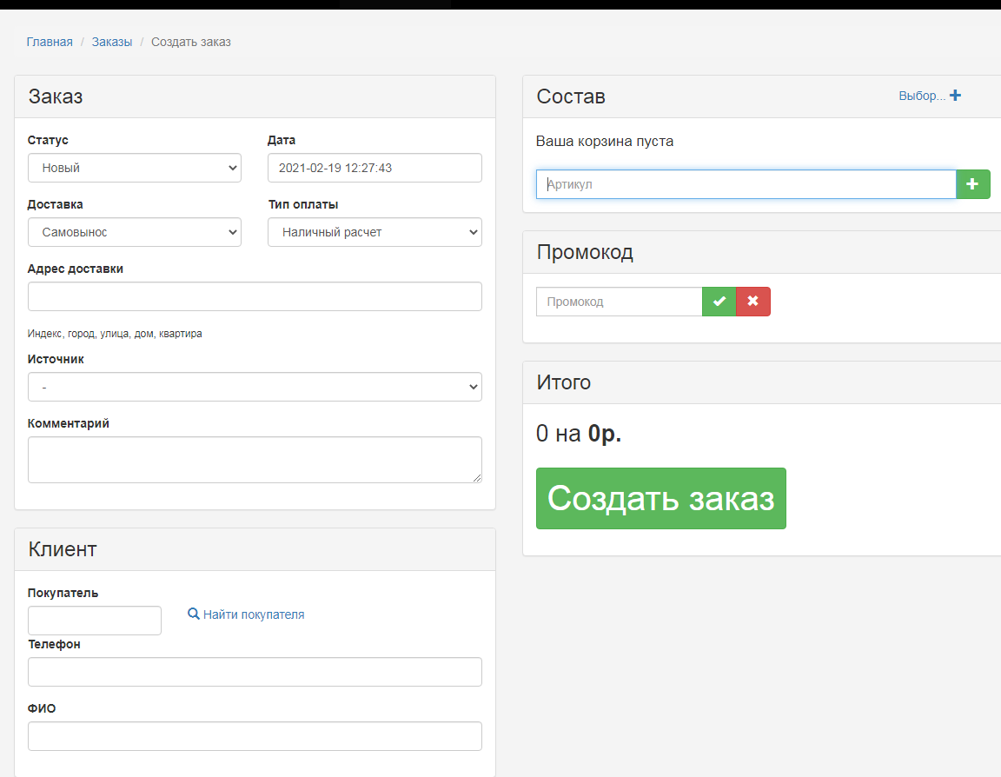Click the Промокод input field
This screenshot has height=777, width=1001.
tap(619, 302)
